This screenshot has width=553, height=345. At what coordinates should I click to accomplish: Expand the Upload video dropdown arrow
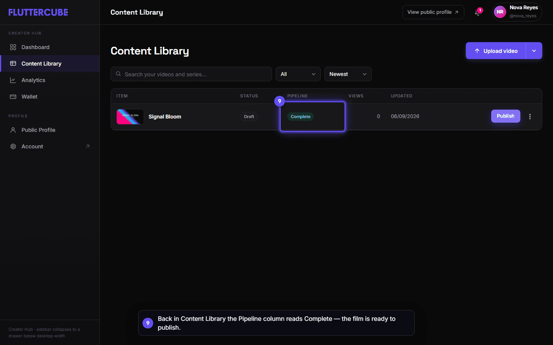[534, 51]
